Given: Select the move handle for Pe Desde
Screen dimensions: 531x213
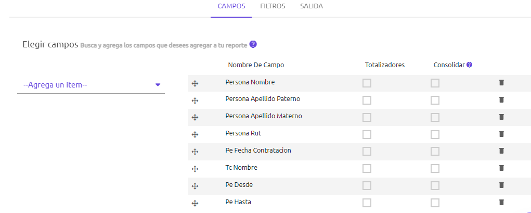Looking at the screenshot, I should (x=195, y=186).
